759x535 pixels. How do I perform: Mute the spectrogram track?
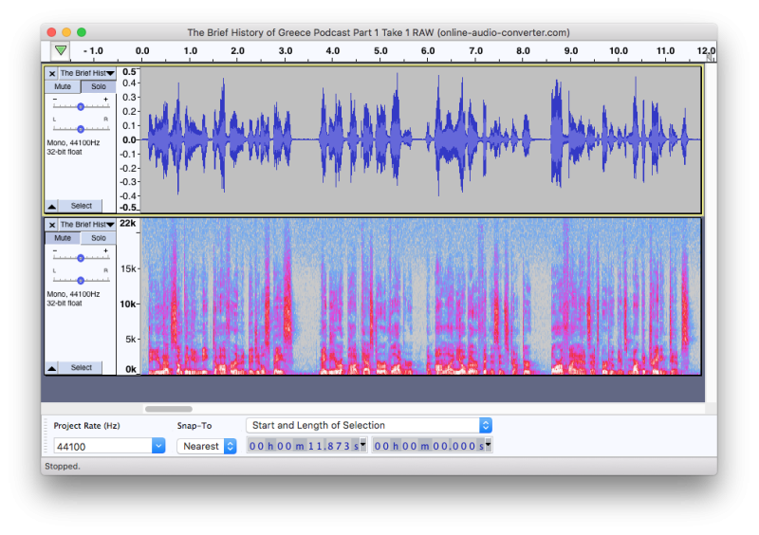(63, 238)
